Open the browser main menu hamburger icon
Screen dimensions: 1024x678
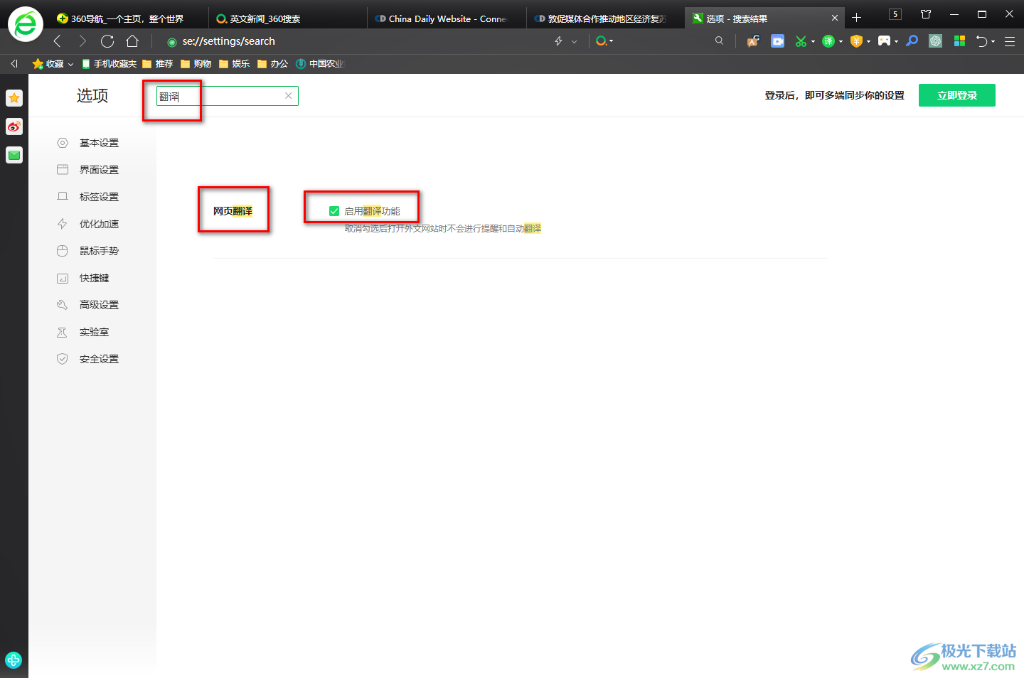(x=1010, y=41)
